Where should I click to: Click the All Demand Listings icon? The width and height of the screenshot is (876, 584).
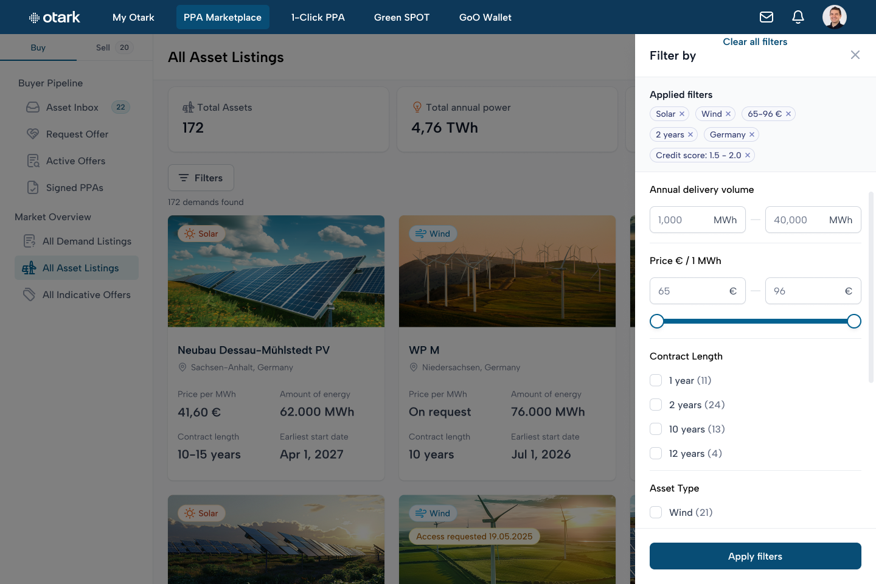(29, 241)
